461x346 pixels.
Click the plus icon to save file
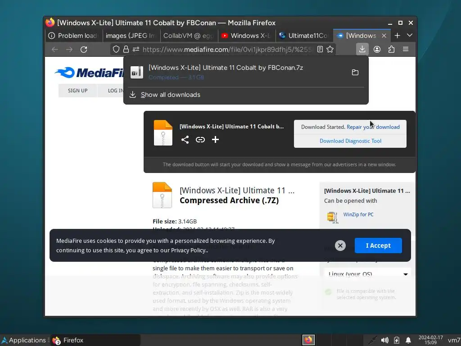click(x=215, y=140)
